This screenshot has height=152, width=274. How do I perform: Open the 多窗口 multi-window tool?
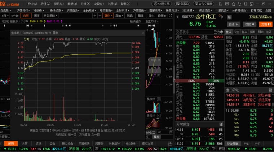[x=182, y=4]
